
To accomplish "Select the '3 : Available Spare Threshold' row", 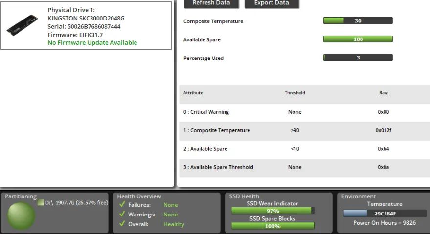I will pyautogui.click(x=304, y=167).
